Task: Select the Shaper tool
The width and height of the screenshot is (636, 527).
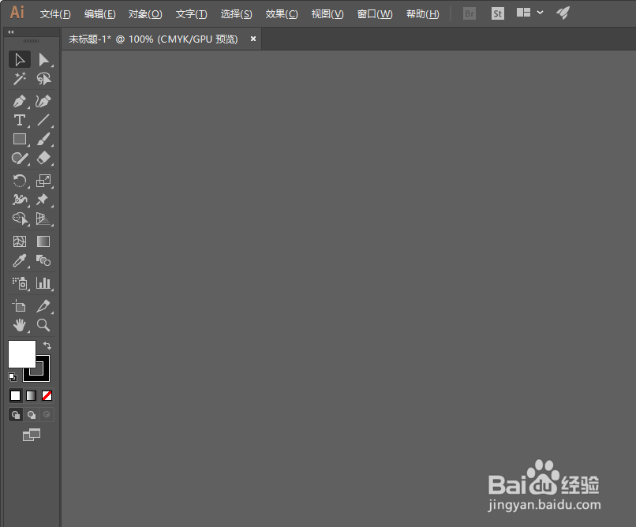Action: [x=20, y=158]
